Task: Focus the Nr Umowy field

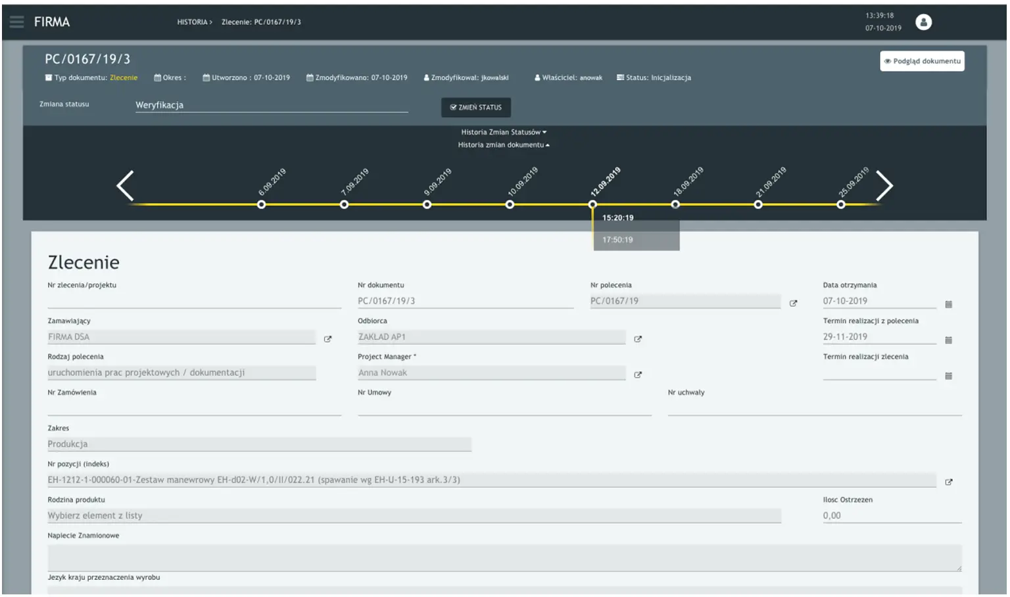Action: coord(504,408)
